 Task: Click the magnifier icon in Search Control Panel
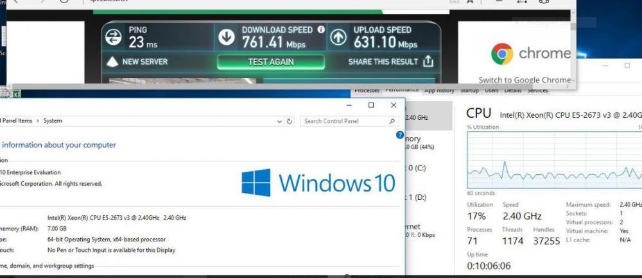pyautogui.click(x=392, y=121)
